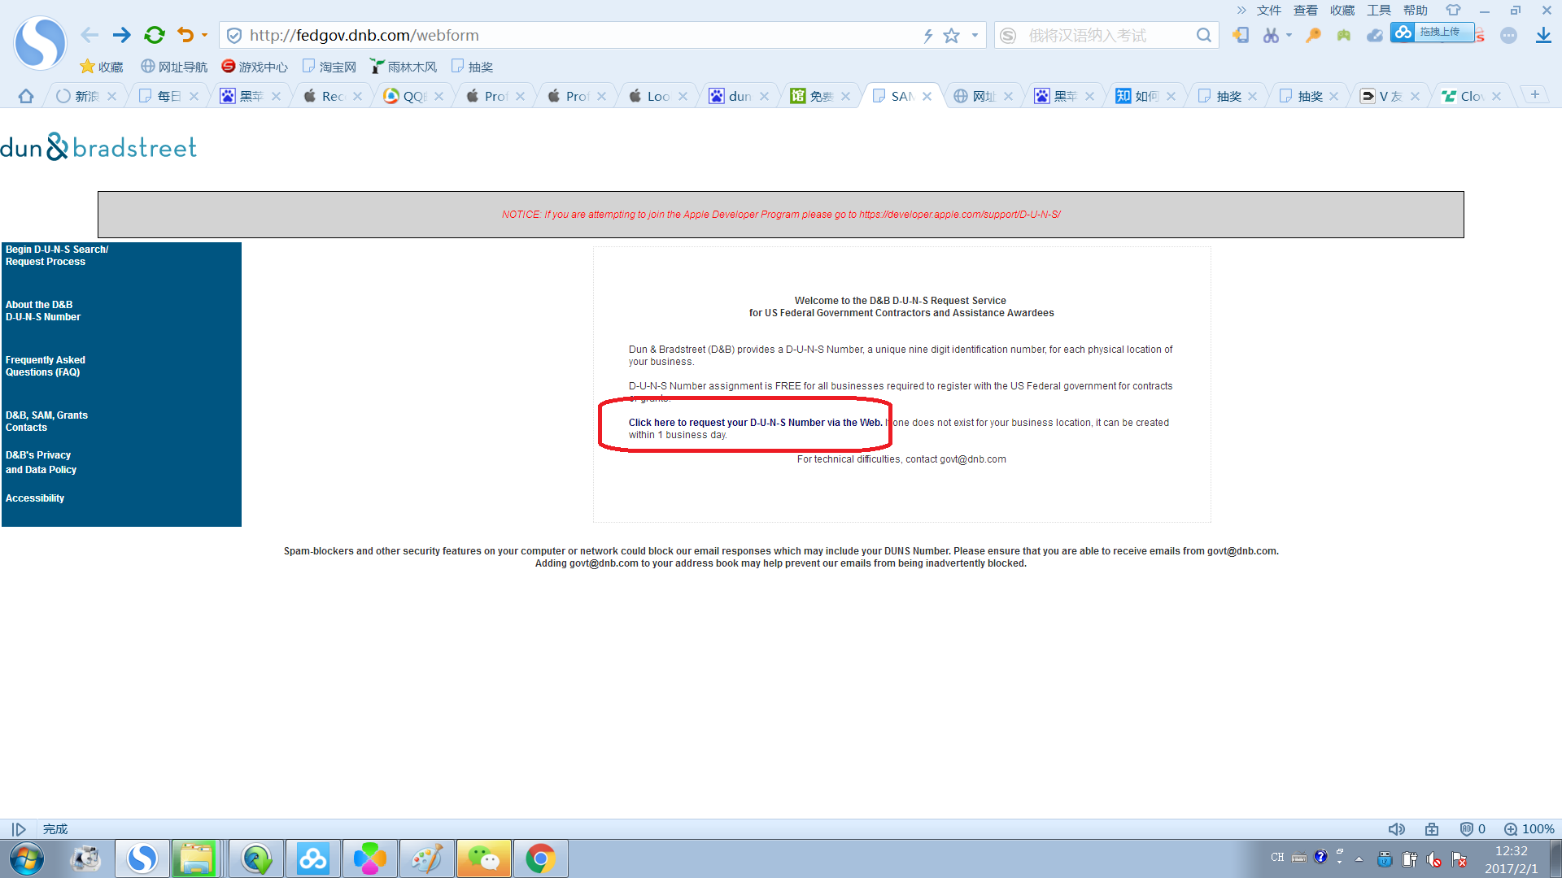Bookmark page with the star icon
The image size is (1562, 878).
pos(951,35)
